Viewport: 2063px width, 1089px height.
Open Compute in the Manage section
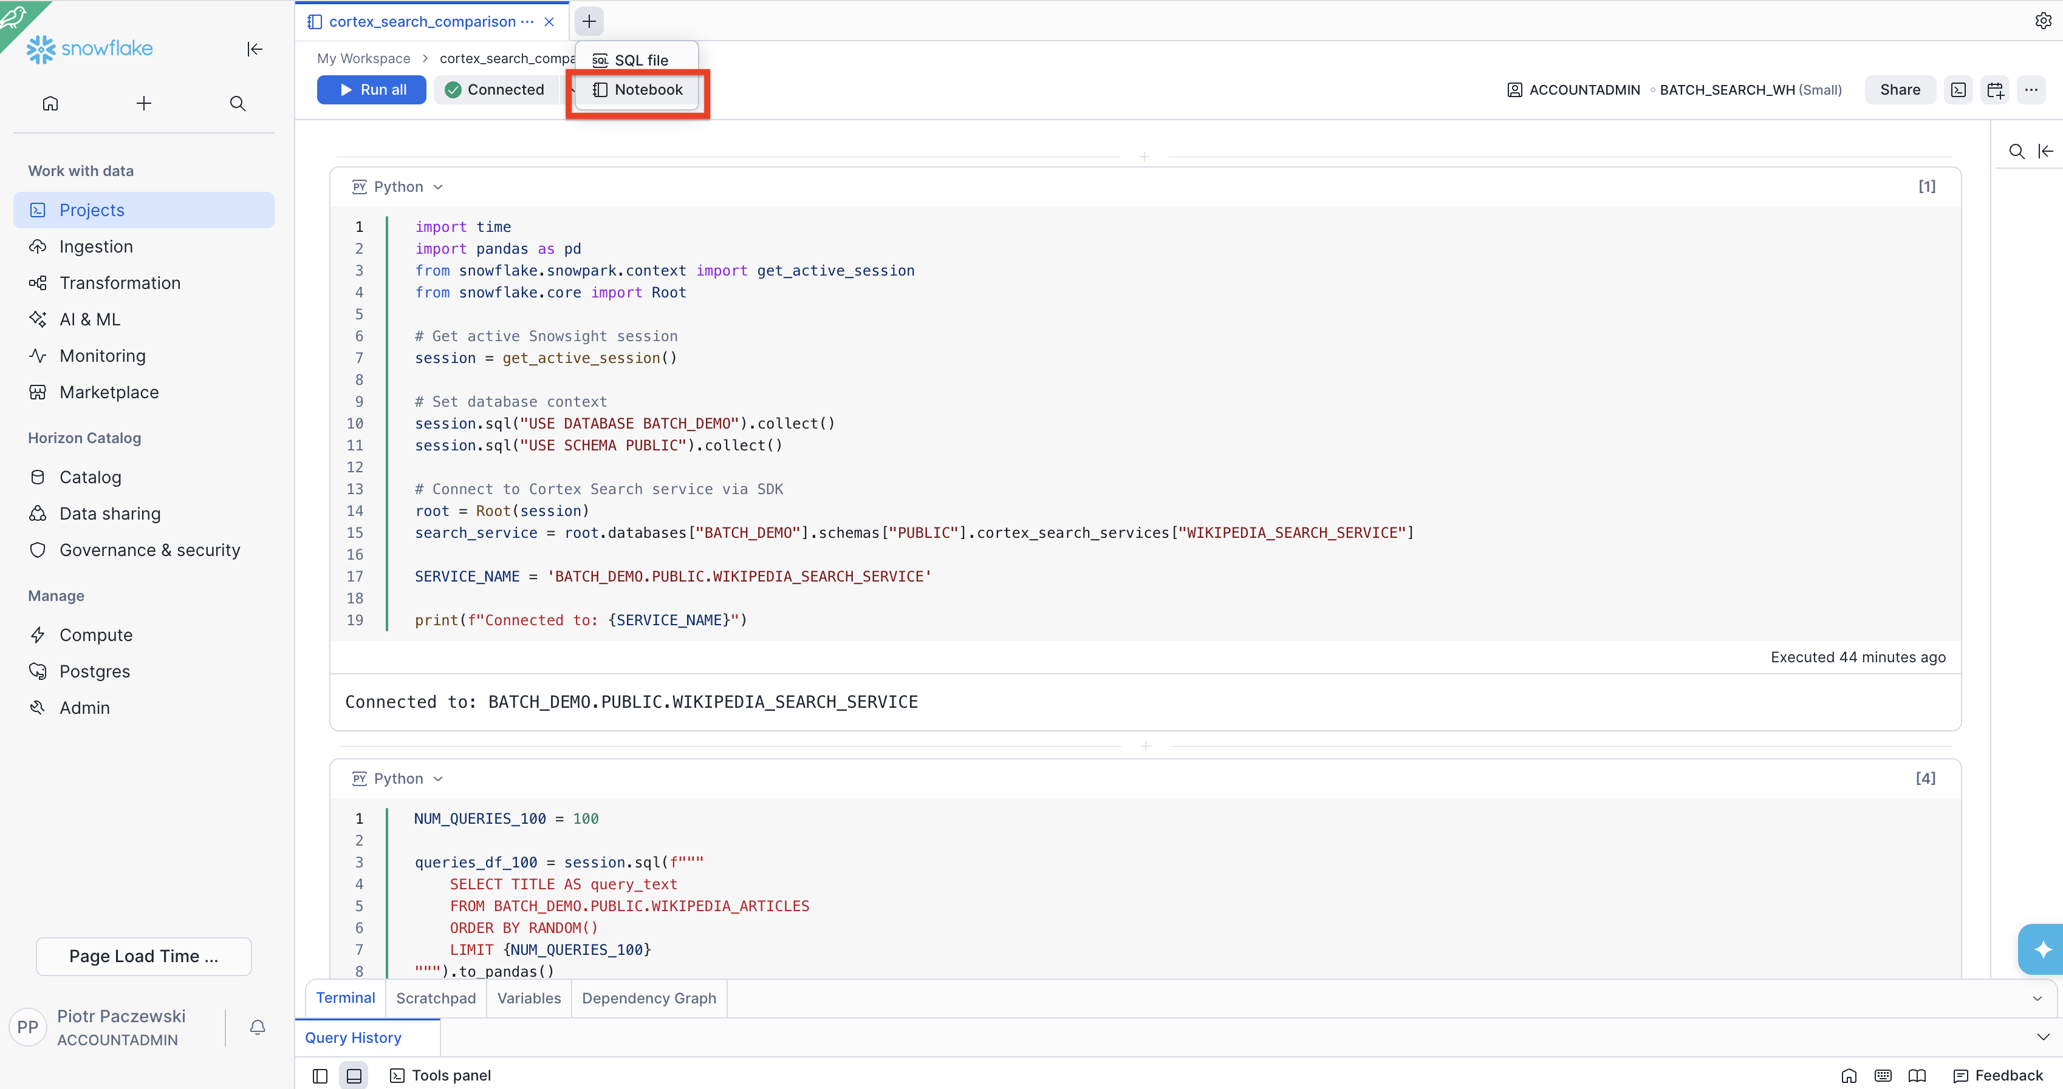[x=96, y=634]
